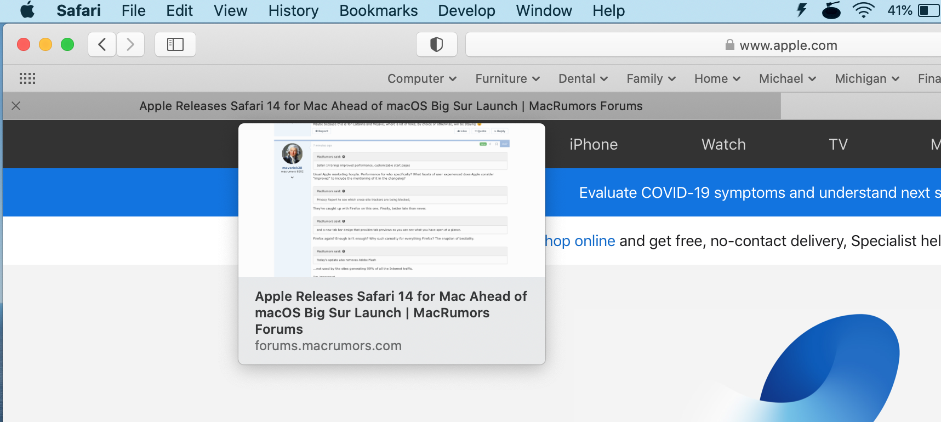Click the lock icon in address bar

[729, 44]
